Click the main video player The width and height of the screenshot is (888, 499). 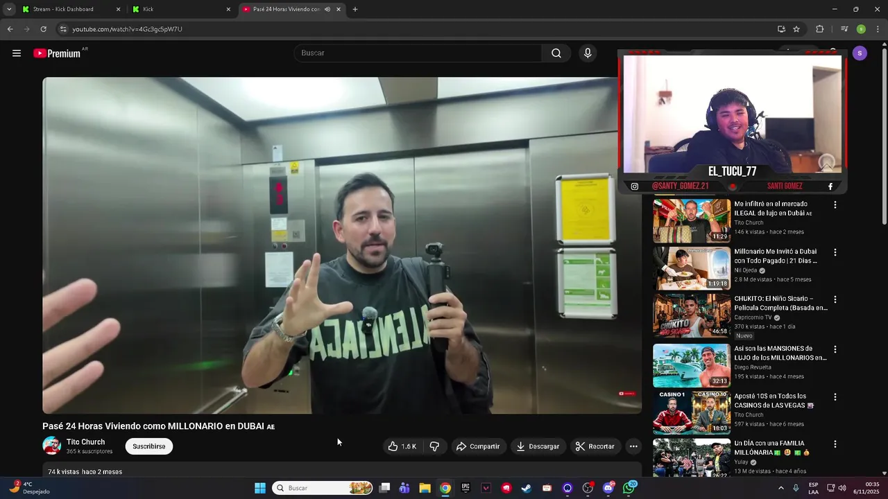[342, 245]
